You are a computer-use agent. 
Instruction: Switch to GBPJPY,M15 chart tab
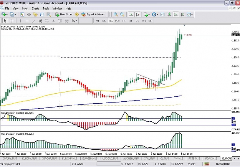[10, 159]
